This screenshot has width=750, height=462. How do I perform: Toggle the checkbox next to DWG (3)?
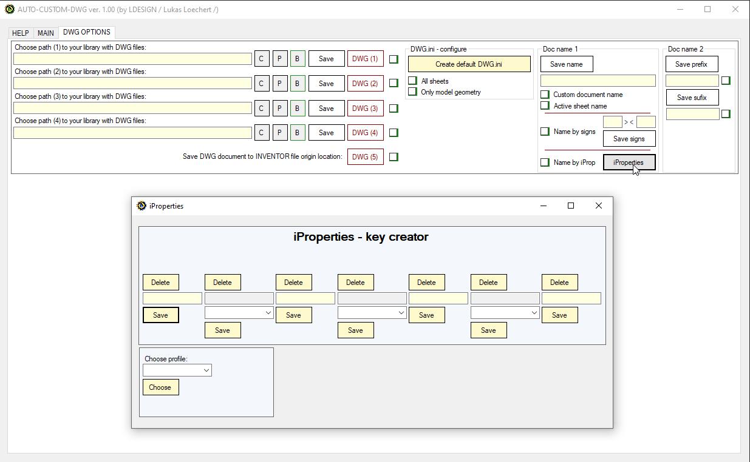(394, 108)
